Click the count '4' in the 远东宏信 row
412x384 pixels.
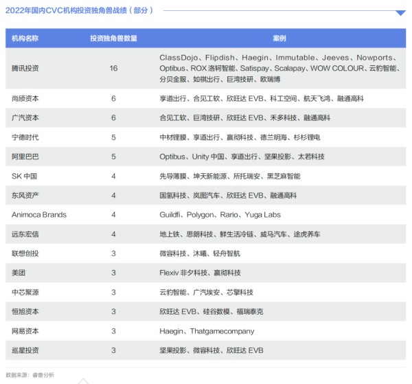(x=113, y=234)
